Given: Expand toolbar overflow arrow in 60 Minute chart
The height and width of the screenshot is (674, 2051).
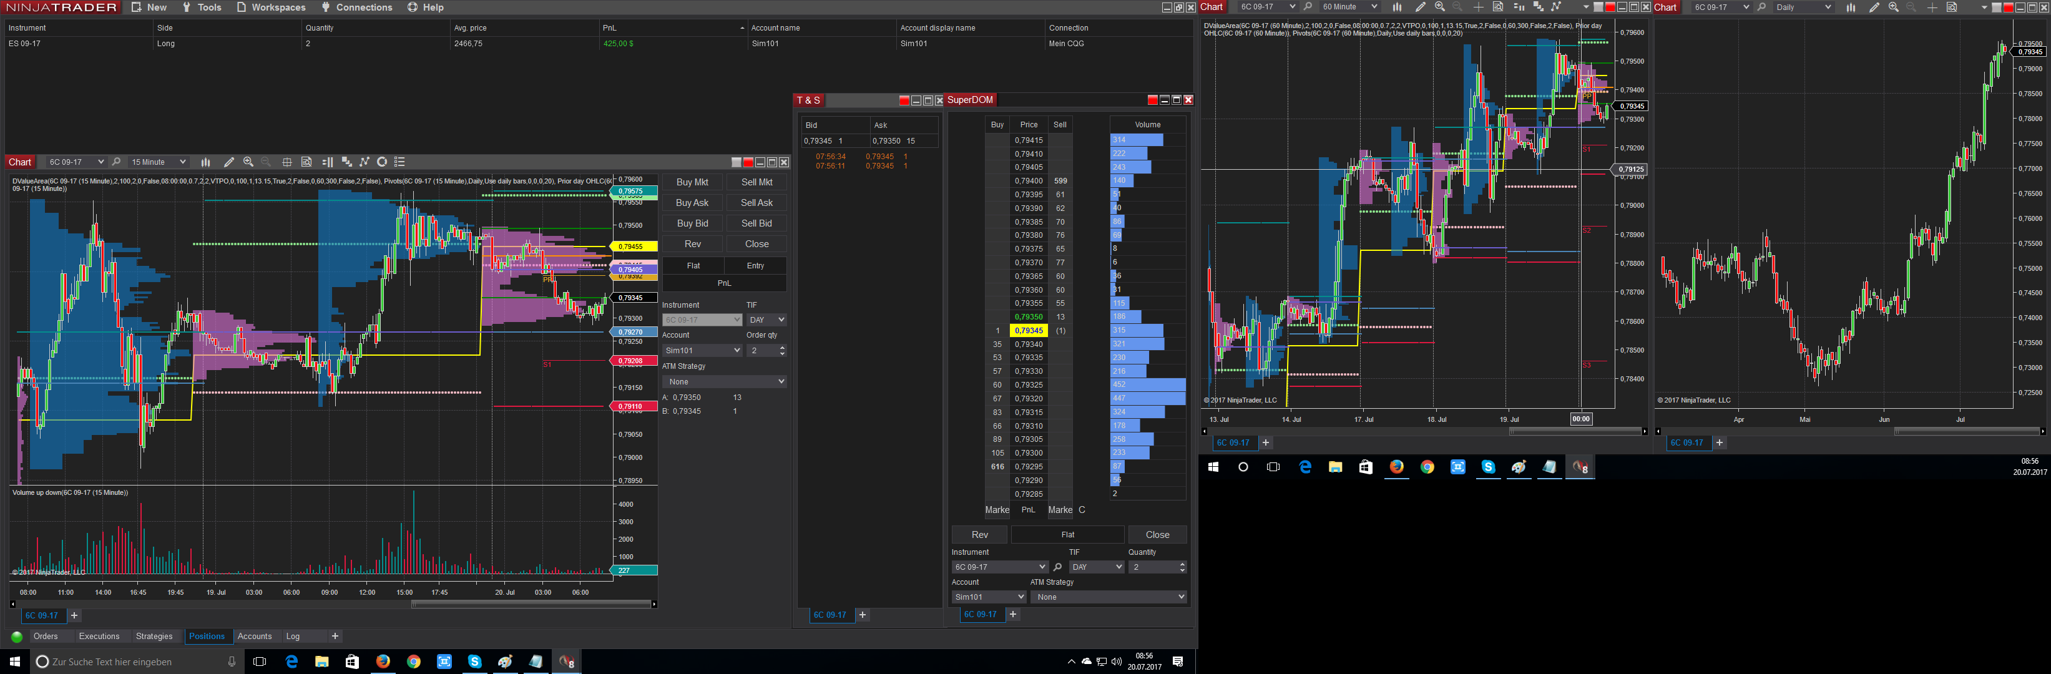Looking at the screenshot, I should point(1586,7).
